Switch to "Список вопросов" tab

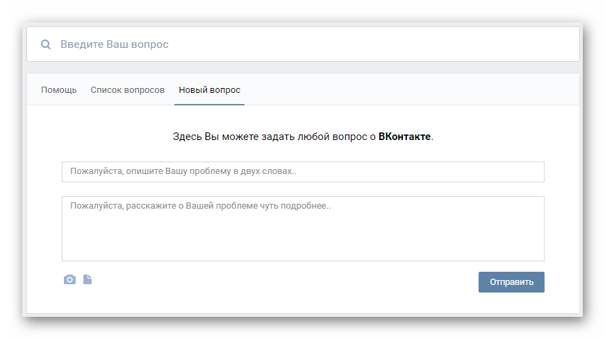(128, 90)
